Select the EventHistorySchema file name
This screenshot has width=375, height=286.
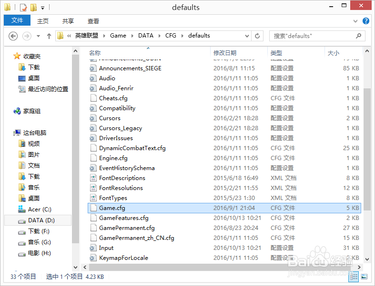127,168
